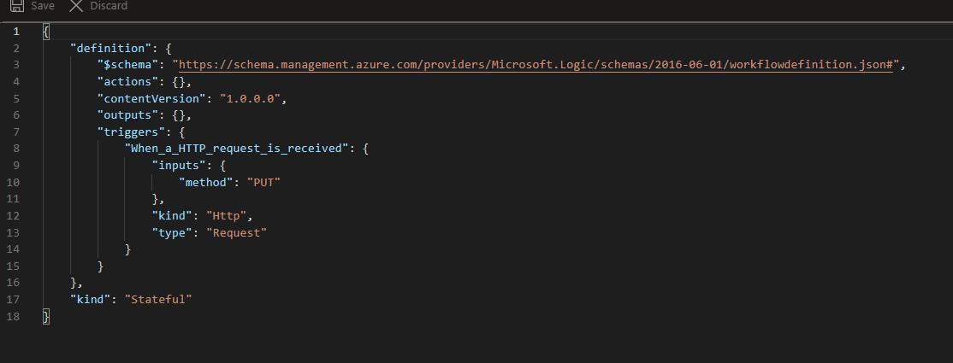
Task: Click the closing brace on line 15
Action: pyautogui.click(x=100, y=266)
